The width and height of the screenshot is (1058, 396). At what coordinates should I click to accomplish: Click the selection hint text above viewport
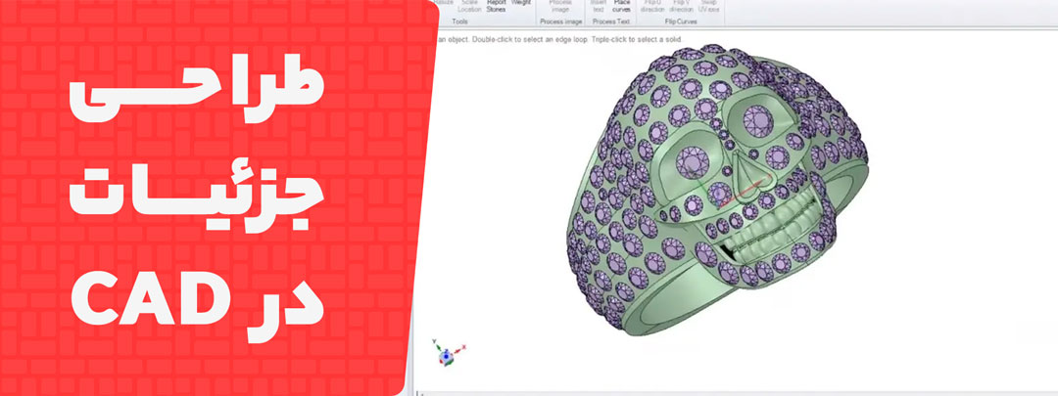pos(558,39)
